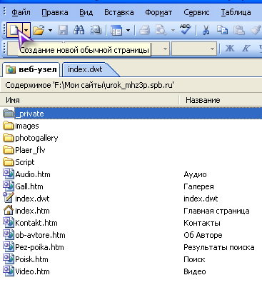
Task: Click the Toggle Pane icon
Action: tap(116, 31)
